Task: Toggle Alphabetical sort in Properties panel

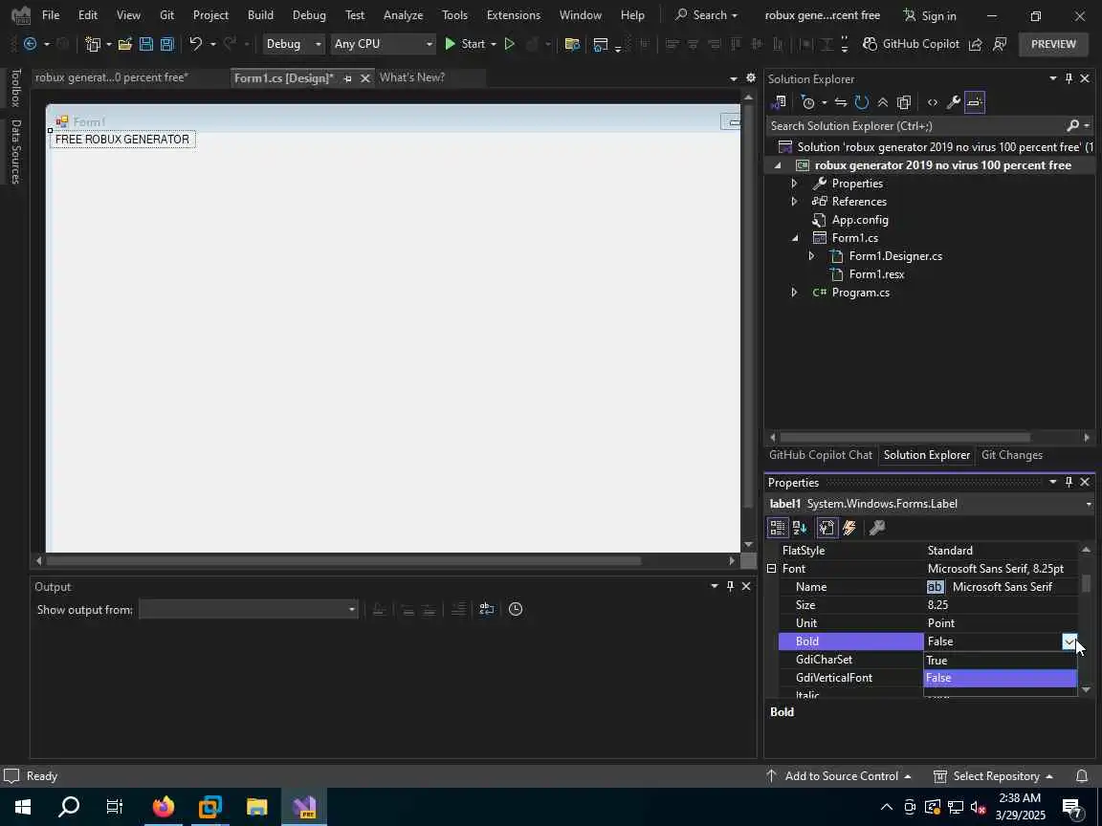Action: (x=800, y=528)
